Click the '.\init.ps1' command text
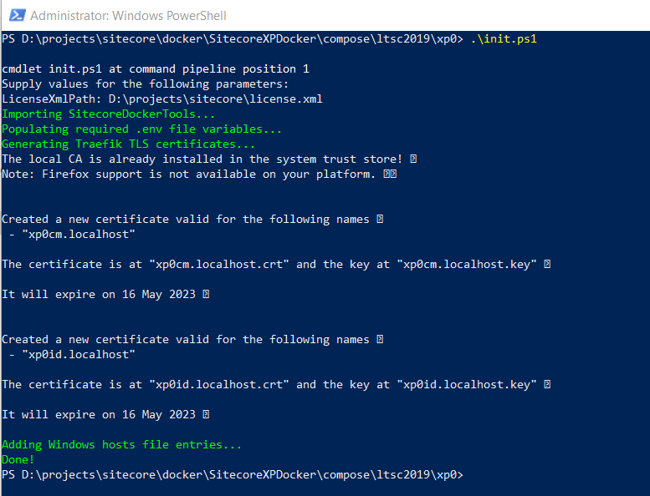The image size is (650, 496). 504,38
